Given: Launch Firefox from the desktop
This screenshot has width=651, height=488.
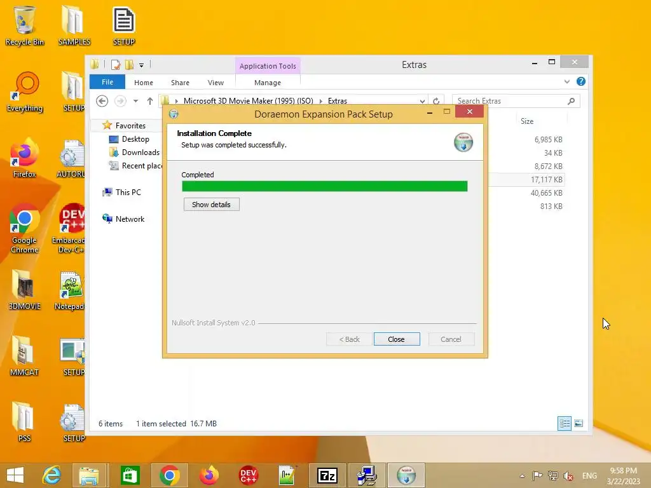Looking at the screenshot, I should tap(24, 158).
